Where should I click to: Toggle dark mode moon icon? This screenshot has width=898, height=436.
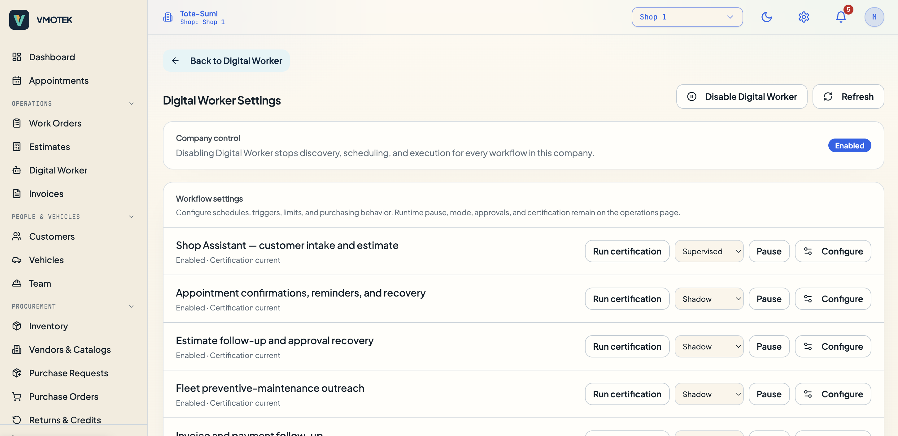767,17
